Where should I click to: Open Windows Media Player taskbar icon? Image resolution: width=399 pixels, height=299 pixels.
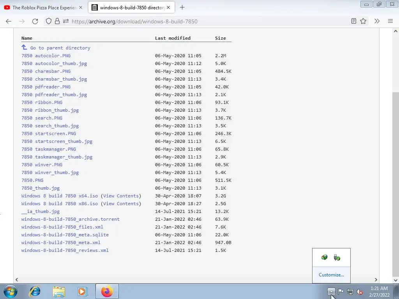tap(83, 291)
